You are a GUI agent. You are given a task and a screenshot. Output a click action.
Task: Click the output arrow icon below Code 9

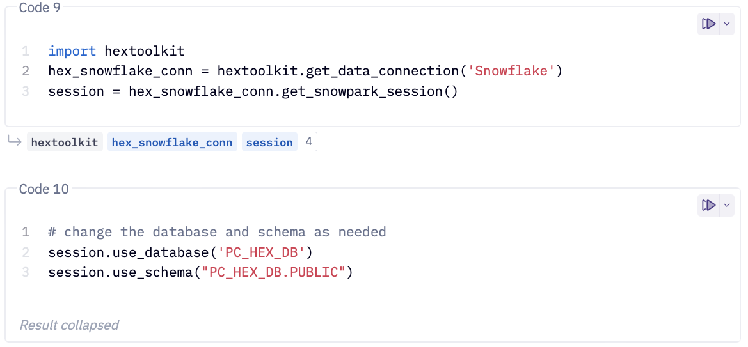pyautogui.click(x=14, y=141)
